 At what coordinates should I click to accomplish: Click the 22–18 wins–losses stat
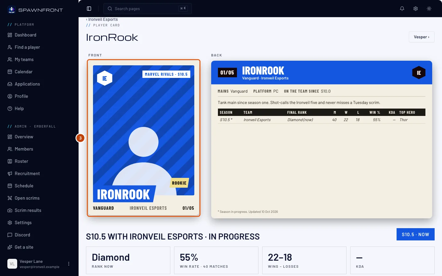pos(304,260)
